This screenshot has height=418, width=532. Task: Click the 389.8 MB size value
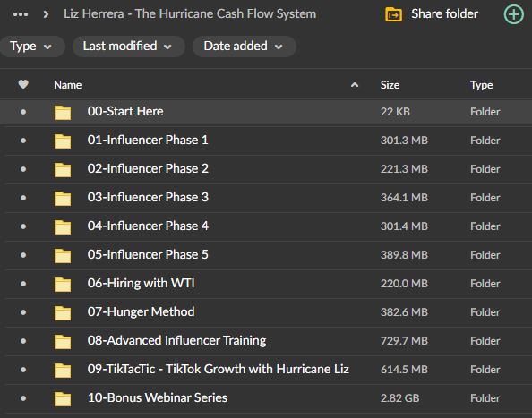404,255
